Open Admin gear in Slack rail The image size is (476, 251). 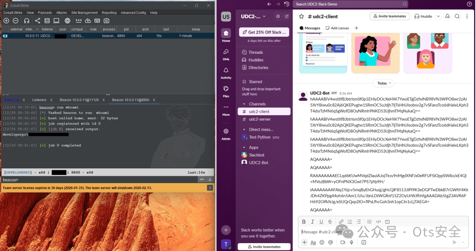pos(226,134)
